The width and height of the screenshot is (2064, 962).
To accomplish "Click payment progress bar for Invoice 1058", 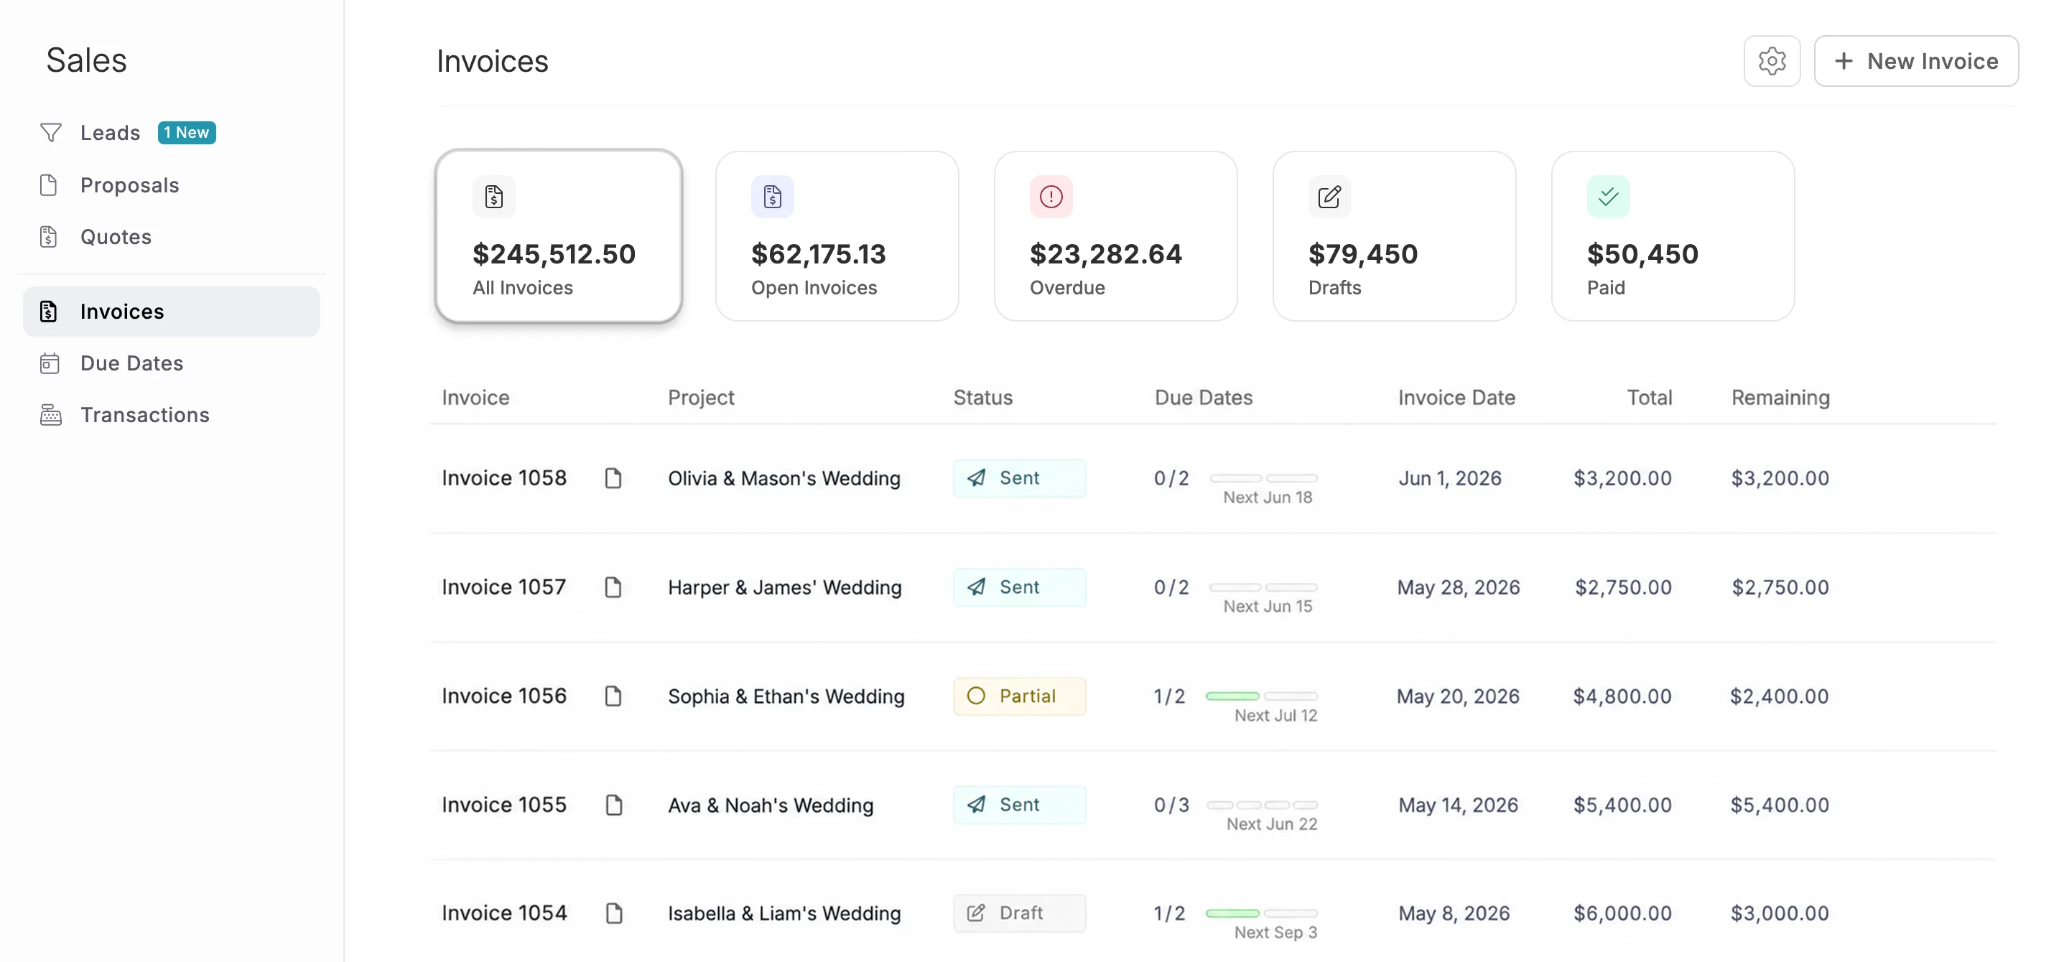I will coord(1263,478).
